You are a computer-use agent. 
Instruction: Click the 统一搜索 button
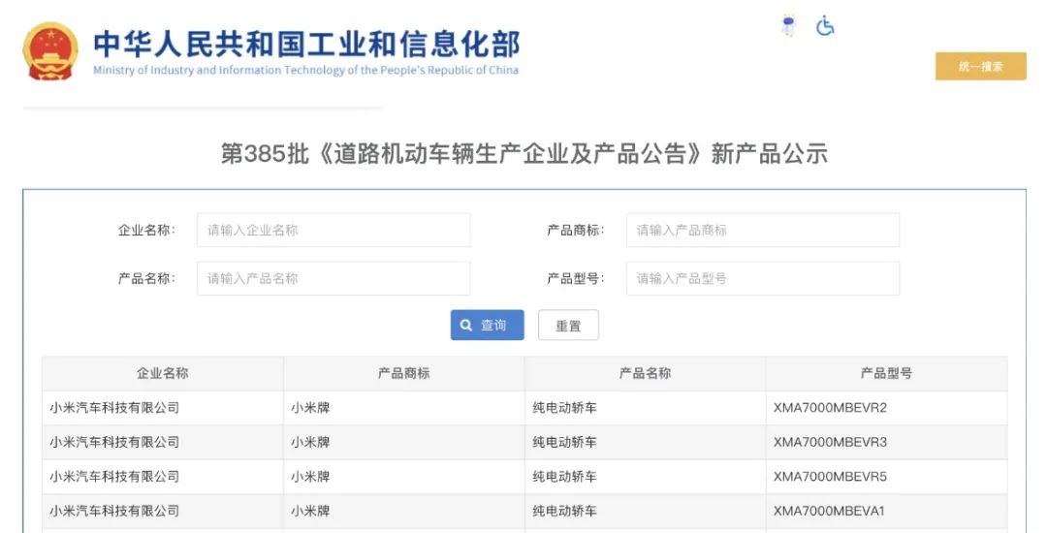click(980, 66)
